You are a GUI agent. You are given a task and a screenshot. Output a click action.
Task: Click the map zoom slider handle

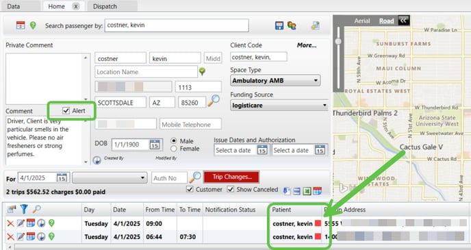pyautogui.click(x=338, y=41)
